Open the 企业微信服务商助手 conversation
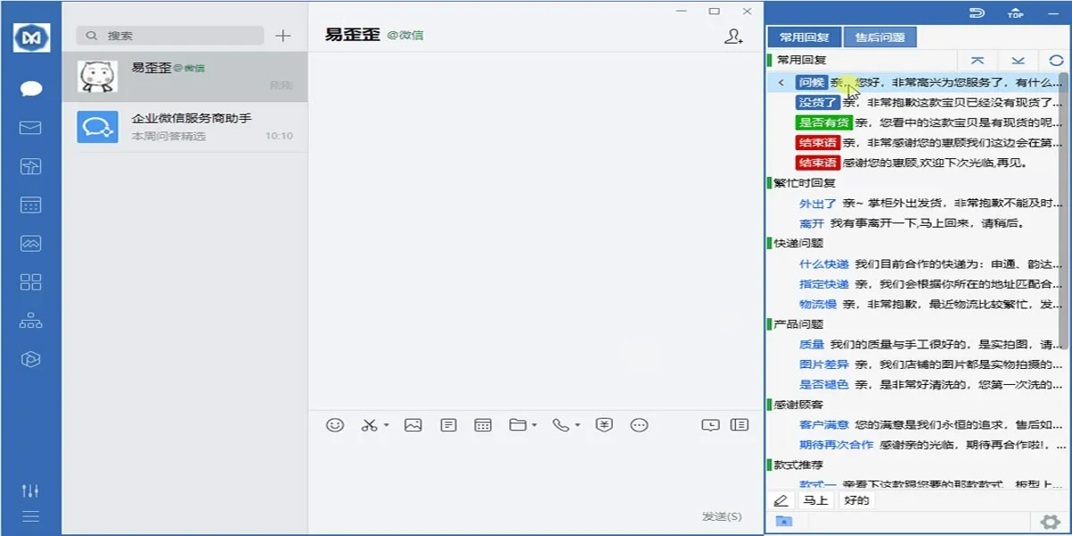 pyautogui.click(x=185, y=127)
